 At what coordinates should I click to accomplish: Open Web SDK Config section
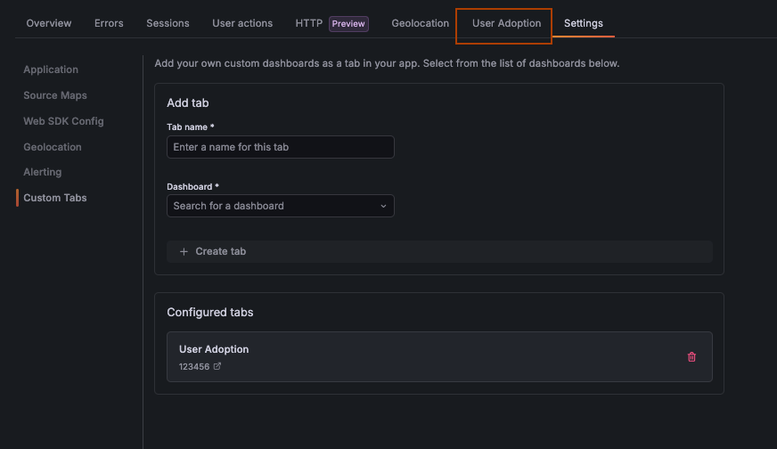63,121
